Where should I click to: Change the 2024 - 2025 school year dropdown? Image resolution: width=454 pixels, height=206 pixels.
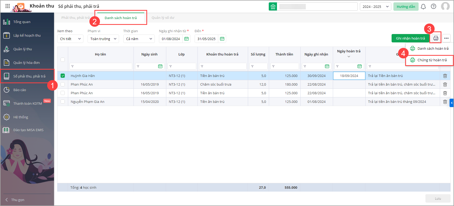(x=375, y=7)
